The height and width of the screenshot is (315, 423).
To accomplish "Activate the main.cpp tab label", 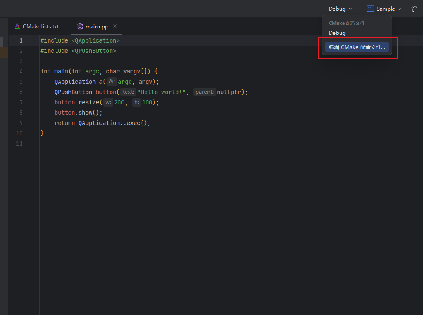I will tap(97, 26).
